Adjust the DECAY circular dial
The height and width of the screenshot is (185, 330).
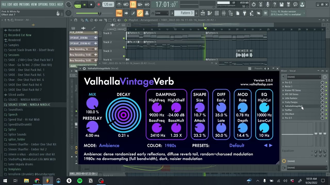[123, 115]
